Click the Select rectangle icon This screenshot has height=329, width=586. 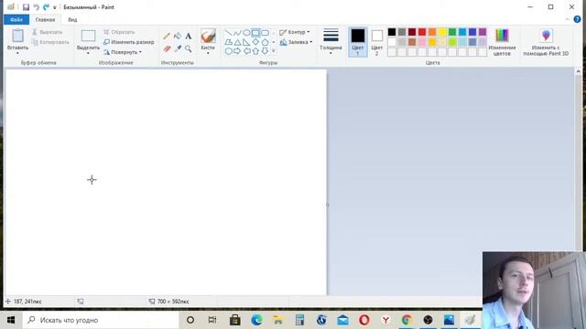(88, 36)
